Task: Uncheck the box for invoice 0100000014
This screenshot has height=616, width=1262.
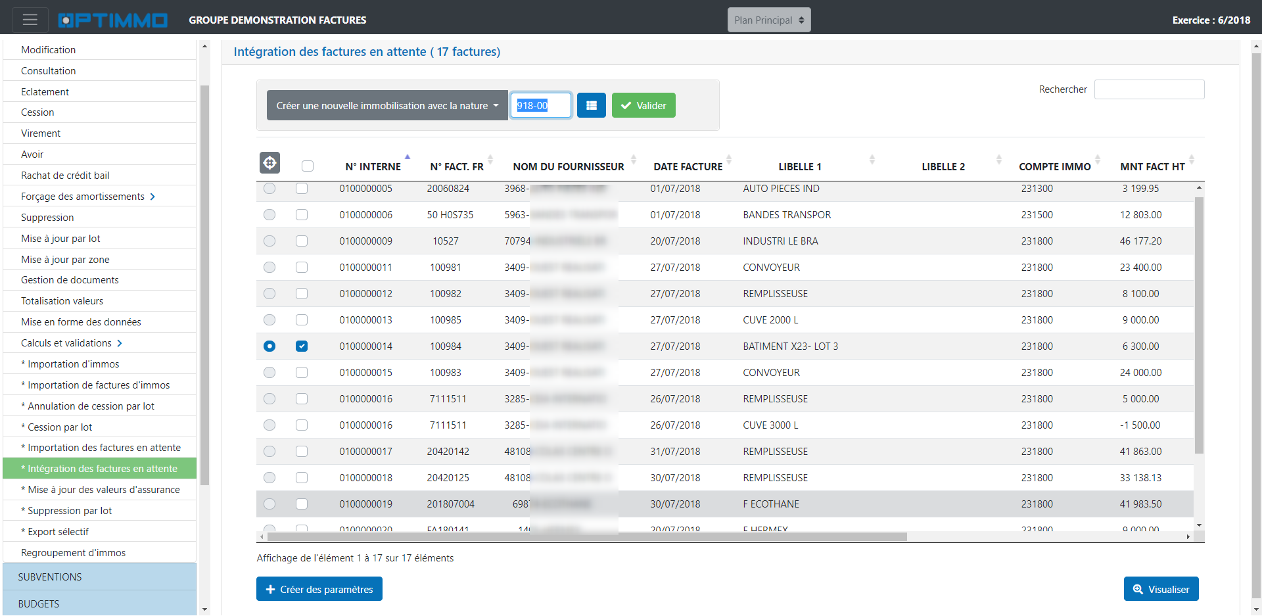Action: 302,346
